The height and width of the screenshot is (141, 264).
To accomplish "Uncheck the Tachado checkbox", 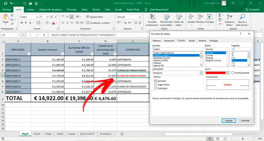I will (x=156, y=81).
